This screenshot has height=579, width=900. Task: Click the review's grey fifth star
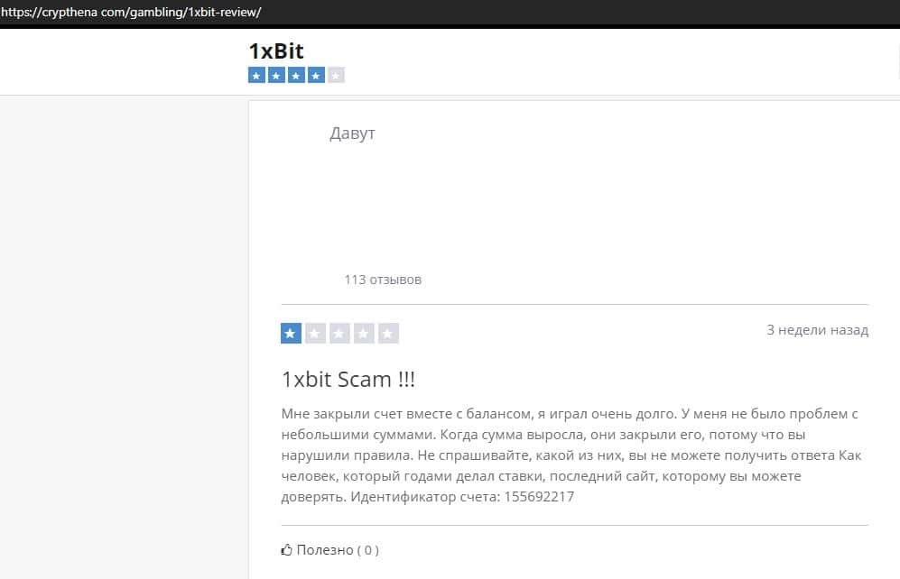[x=388, y=333]
